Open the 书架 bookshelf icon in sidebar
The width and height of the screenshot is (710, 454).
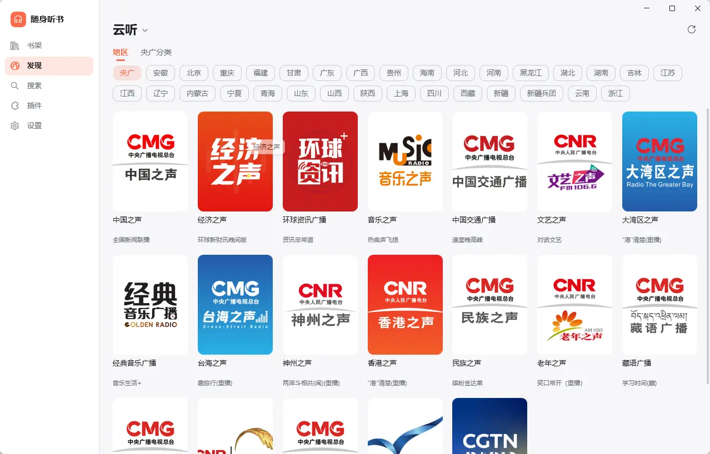[15, 46]
